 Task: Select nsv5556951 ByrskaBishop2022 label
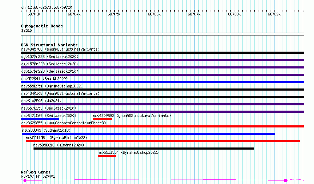pos(52,86)
